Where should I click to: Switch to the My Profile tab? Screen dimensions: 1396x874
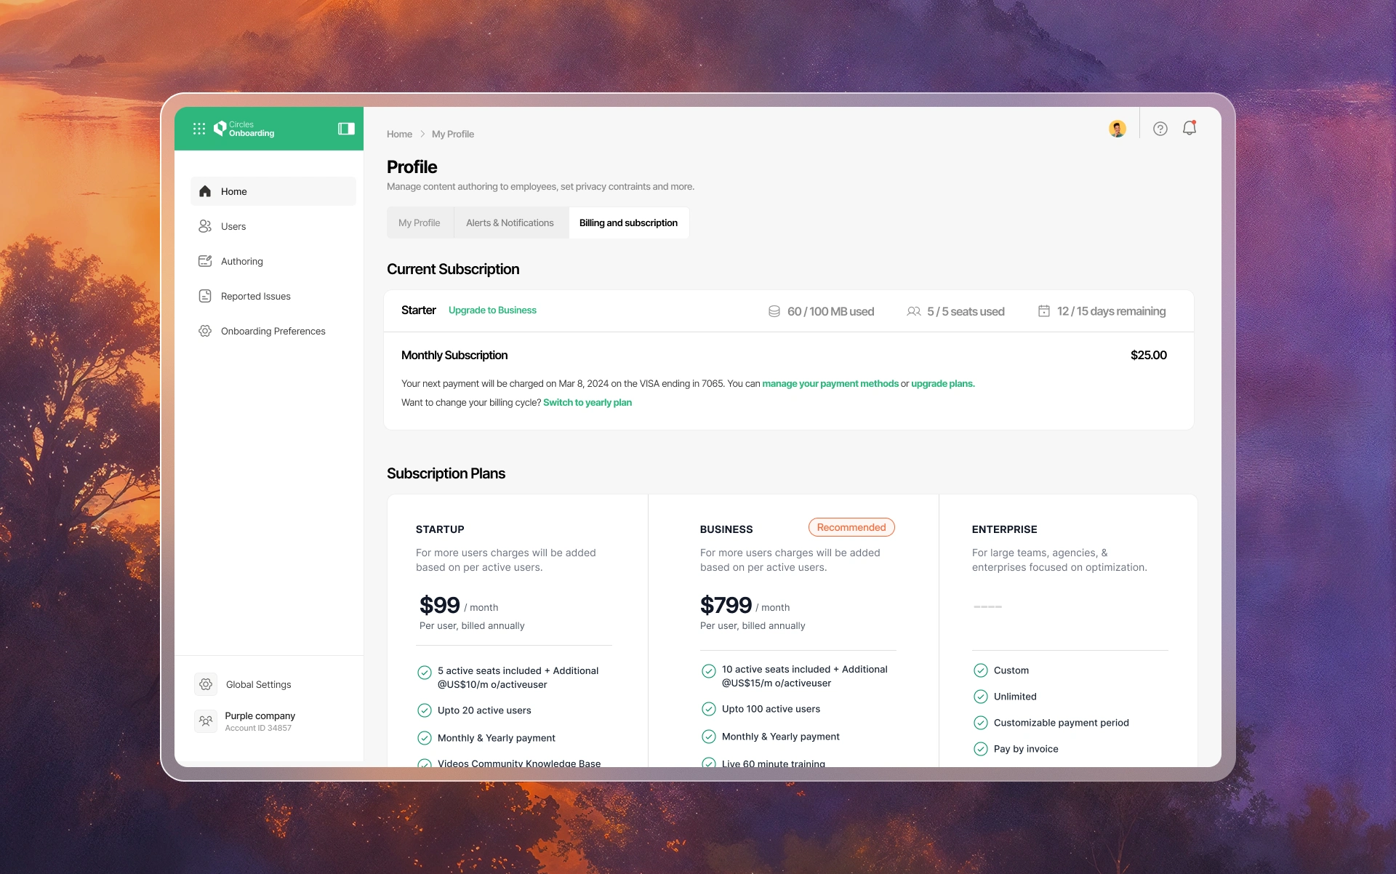pos(420,223)
